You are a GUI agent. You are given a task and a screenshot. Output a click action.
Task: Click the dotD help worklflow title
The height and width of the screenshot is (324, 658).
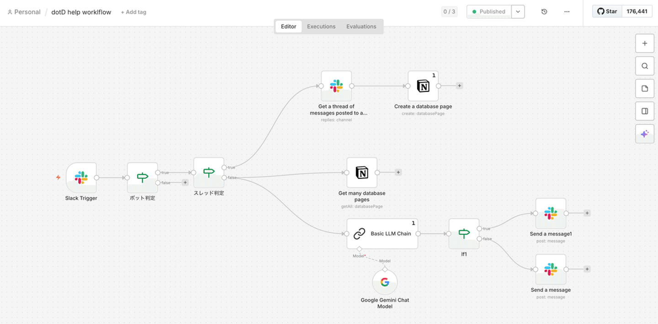tap(81, 12)
